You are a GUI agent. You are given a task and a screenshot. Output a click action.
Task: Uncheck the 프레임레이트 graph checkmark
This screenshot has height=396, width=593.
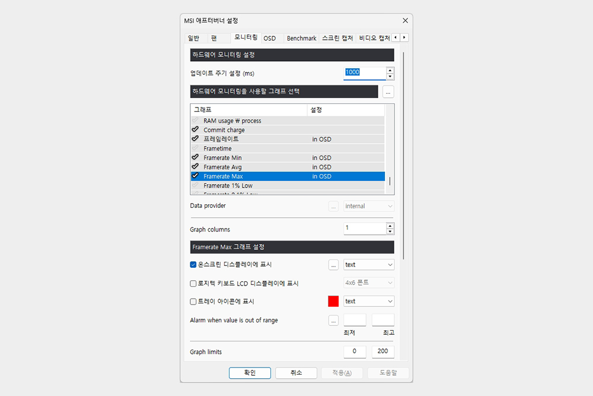coord(195,138)
